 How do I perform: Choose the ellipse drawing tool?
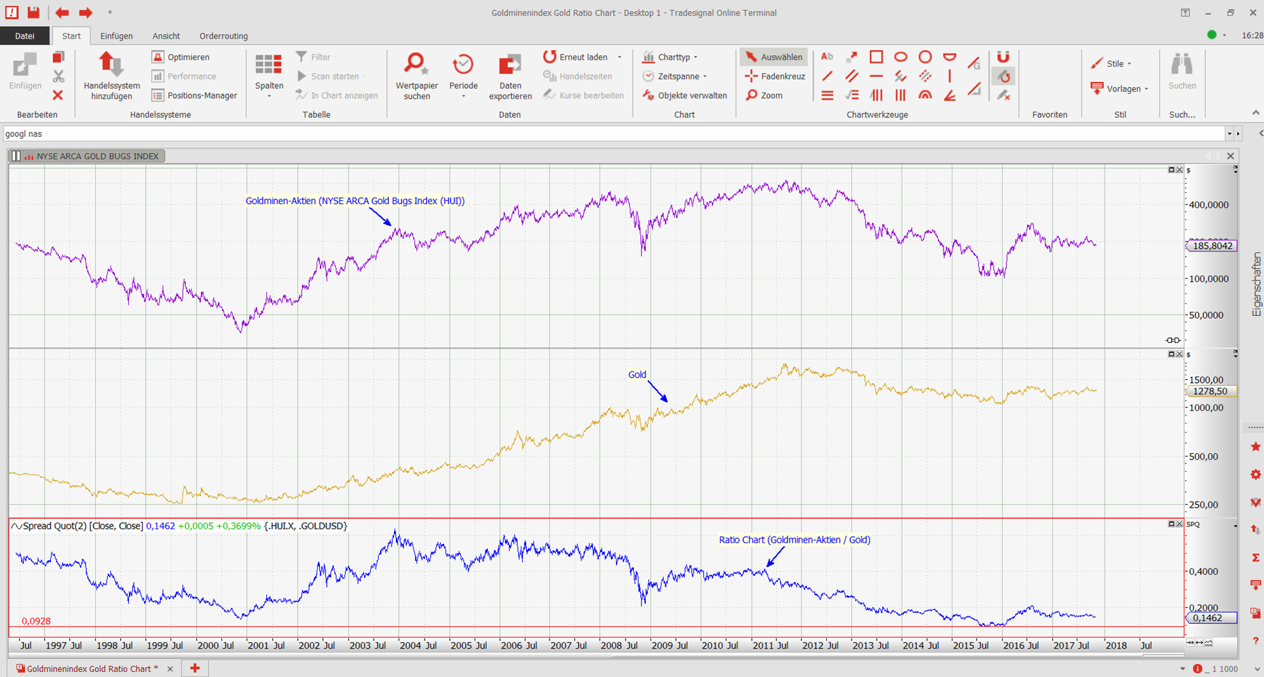900,57
